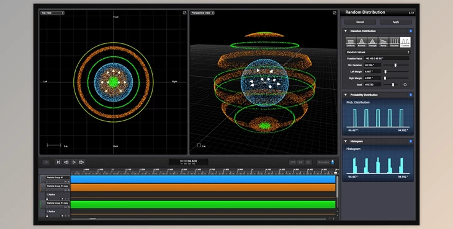Click the Render button

pos(323,162)
